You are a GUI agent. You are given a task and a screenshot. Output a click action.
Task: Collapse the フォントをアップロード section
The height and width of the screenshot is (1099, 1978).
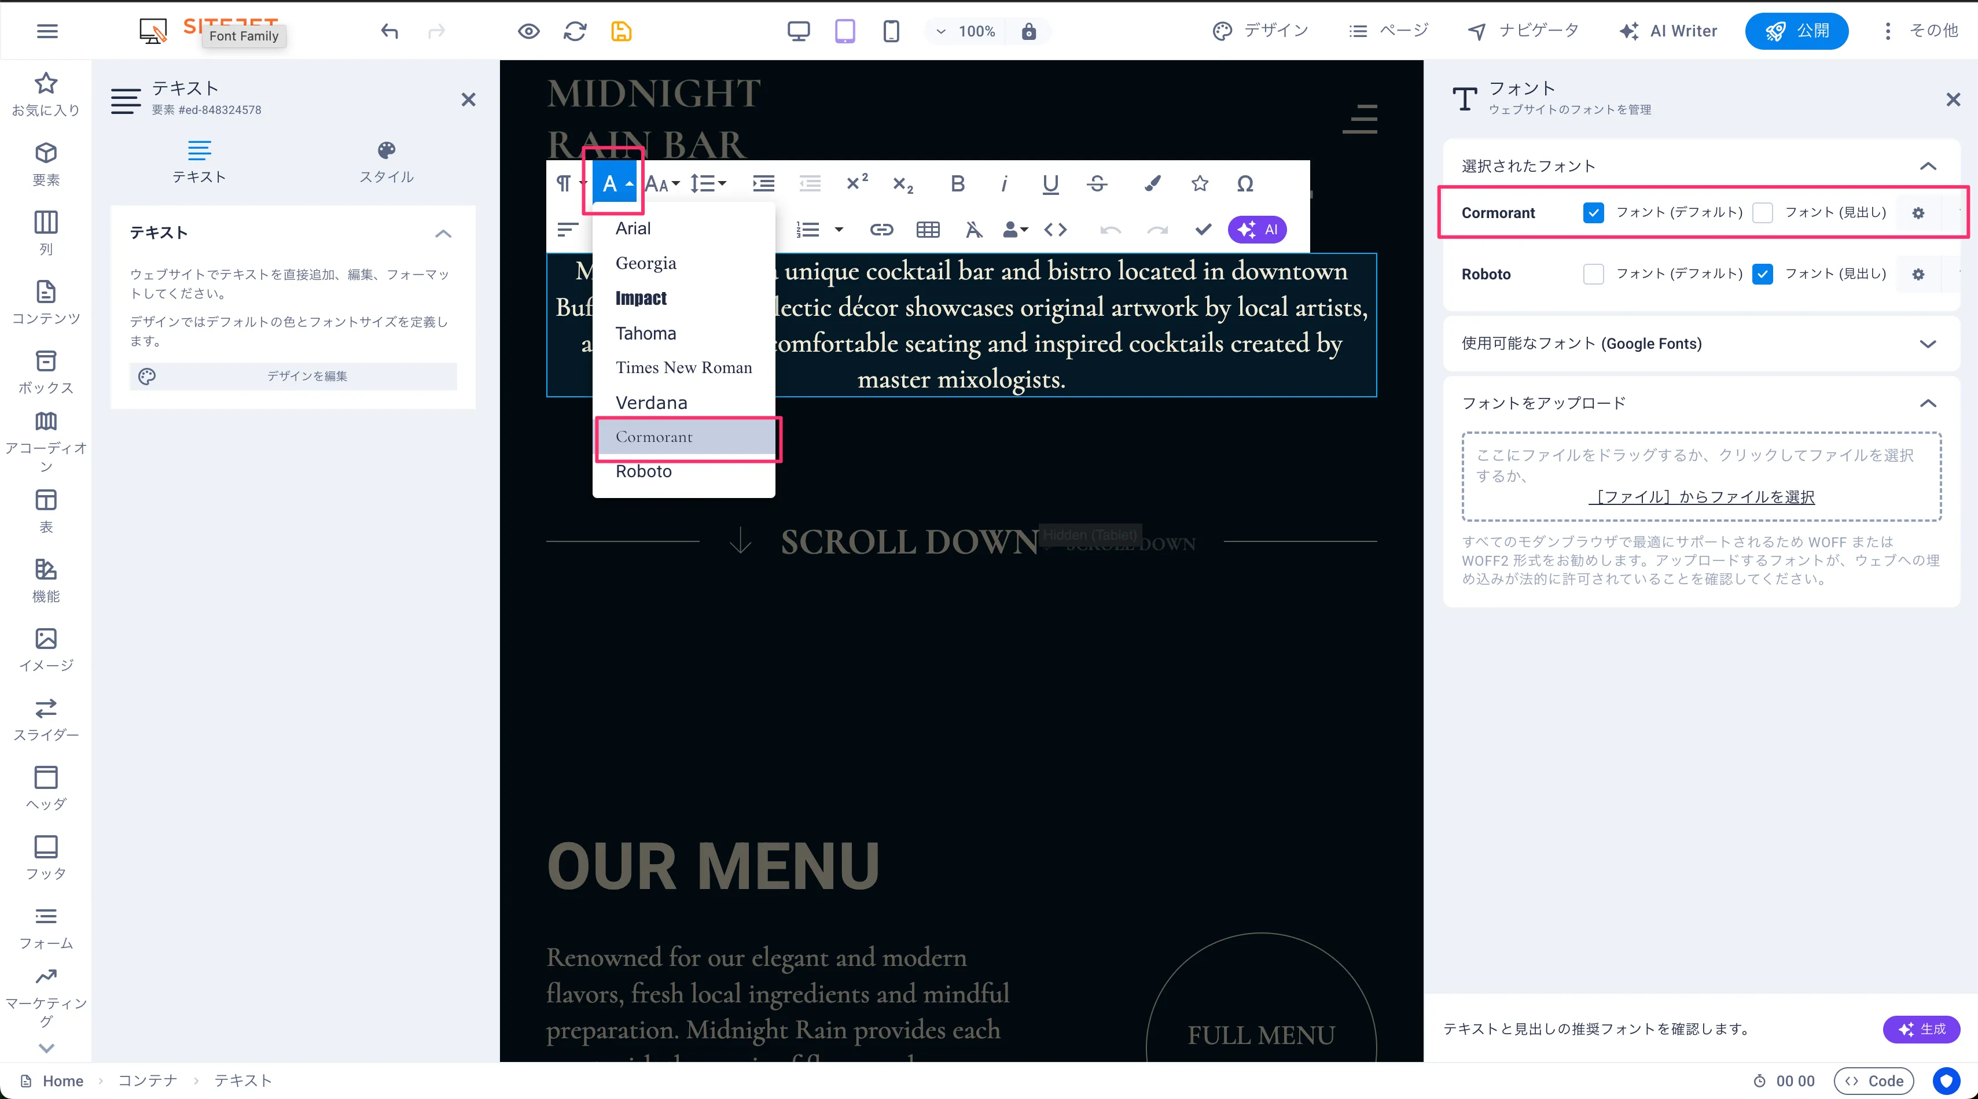1927,404
